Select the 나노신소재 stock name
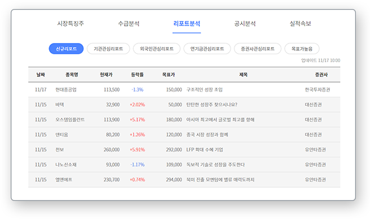The width and height of the screenshot is (370, 219). [66, 165]
